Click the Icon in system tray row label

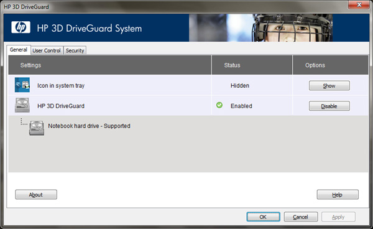[61, 85]
